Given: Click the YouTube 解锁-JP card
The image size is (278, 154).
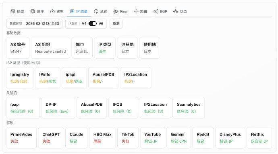Looking at the screenshot, I should tap(152, 138).
